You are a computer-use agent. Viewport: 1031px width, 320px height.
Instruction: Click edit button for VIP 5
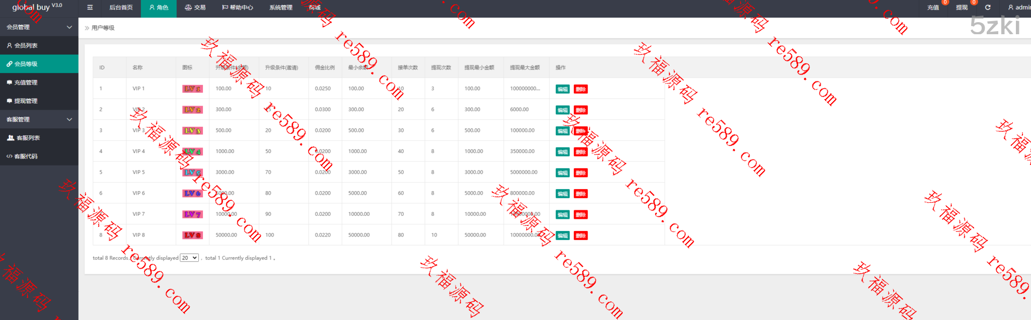click(x=562, y=173)
